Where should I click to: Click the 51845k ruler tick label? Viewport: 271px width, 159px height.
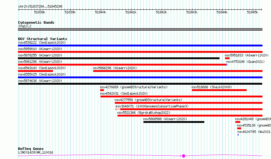252,12
